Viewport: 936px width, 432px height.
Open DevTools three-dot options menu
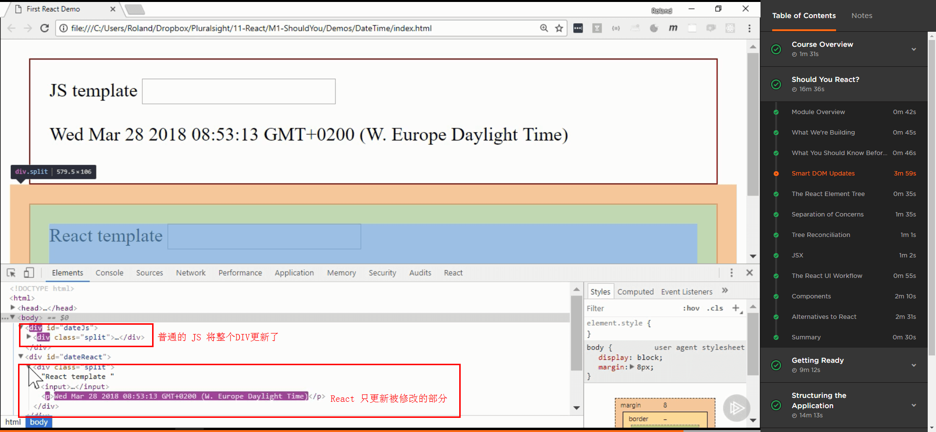[731, 273]
